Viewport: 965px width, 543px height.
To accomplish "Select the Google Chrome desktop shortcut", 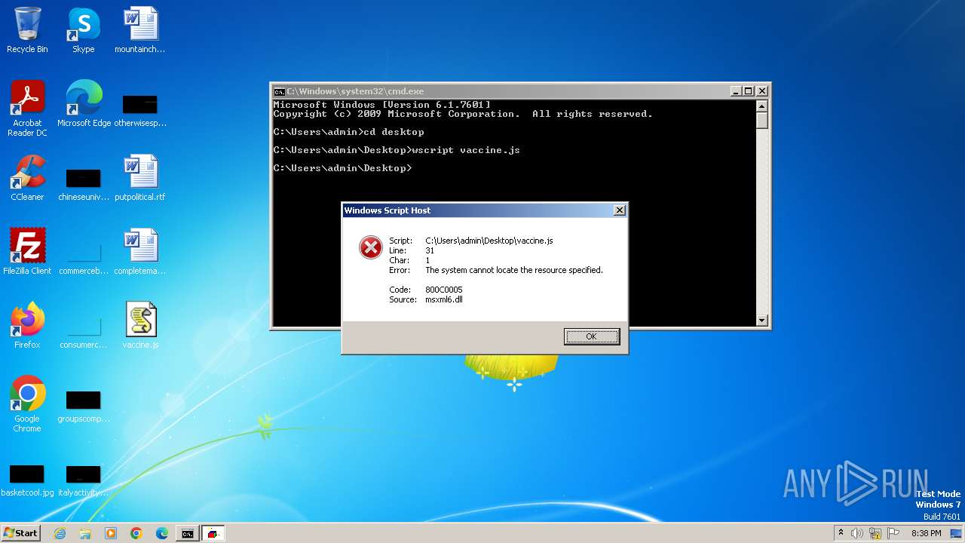I will pos(27,404).
